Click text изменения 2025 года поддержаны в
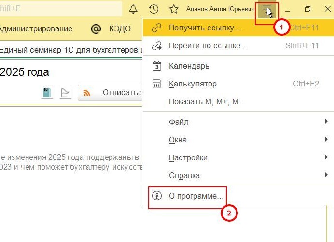This screenshot has width=334, height=242. (x=73, y=157)
